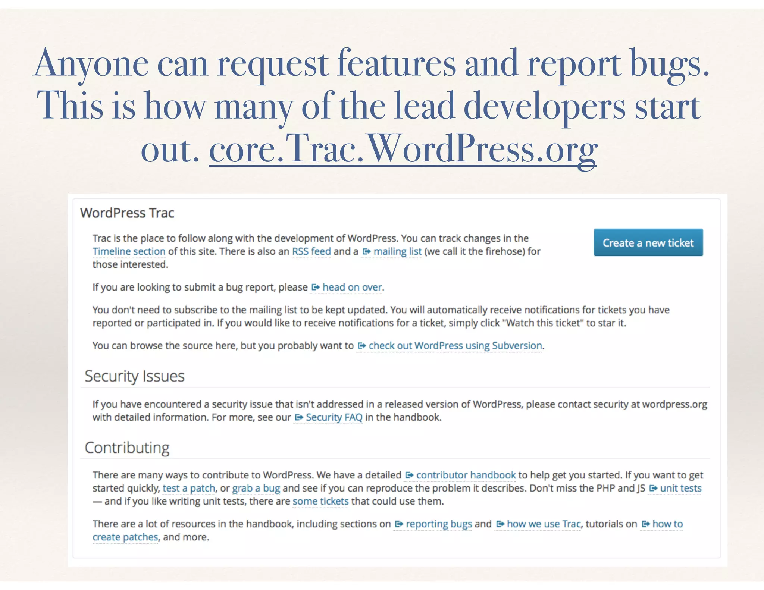Screen dimensions: 764x590
Task: Click the Security Issues heading
Action: tap(135, 376)
